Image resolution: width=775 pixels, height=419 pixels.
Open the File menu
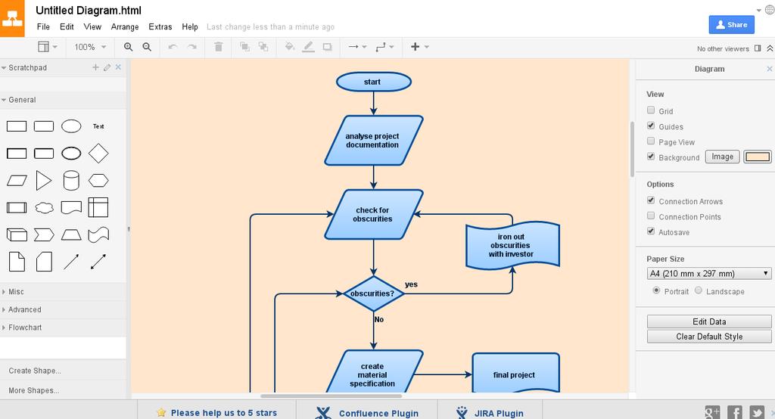coord(43,26)
